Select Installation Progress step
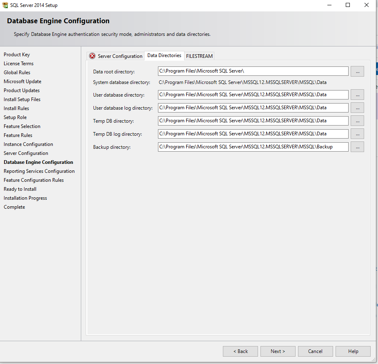The image size is (378, 364). pos(25,198)
